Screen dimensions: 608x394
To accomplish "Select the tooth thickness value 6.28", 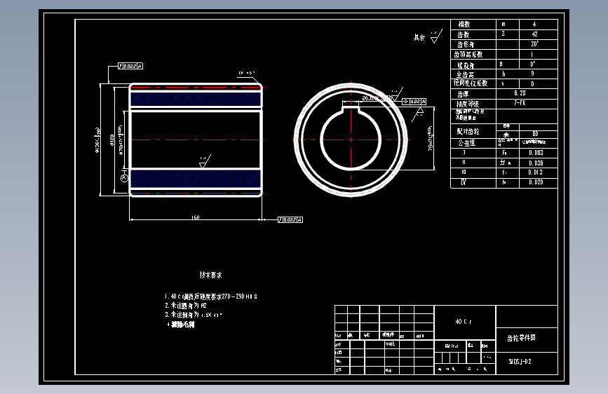I will tap(520, 93).
